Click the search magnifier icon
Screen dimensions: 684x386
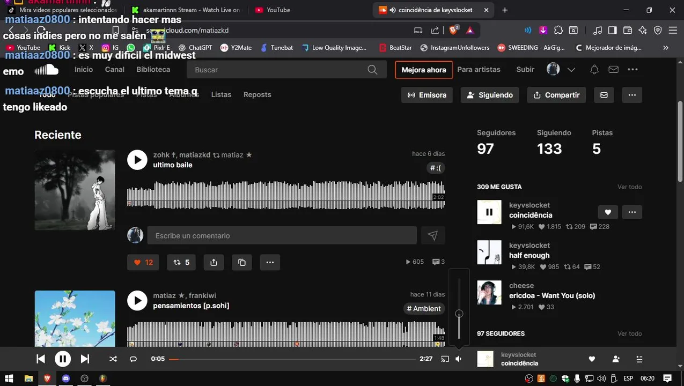pos(372,70)
